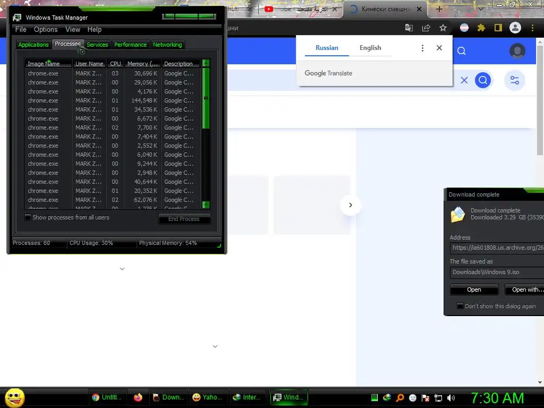Click the striped flag extension icon
This screenshot has height=408, width=544.
(464, 28)
